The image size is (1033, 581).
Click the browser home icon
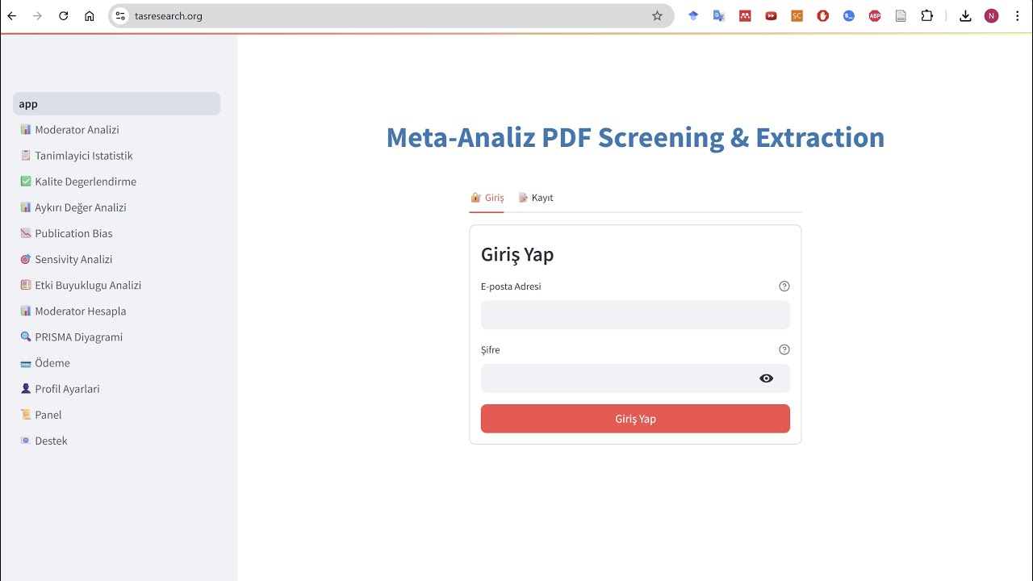[x=90, y=16]
